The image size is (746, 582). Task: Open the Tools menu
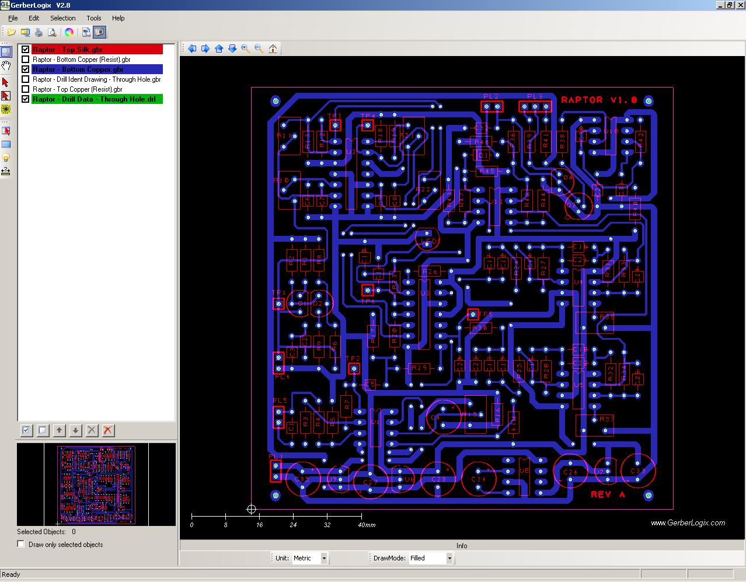pyautogui.click(x=93, y=18)
